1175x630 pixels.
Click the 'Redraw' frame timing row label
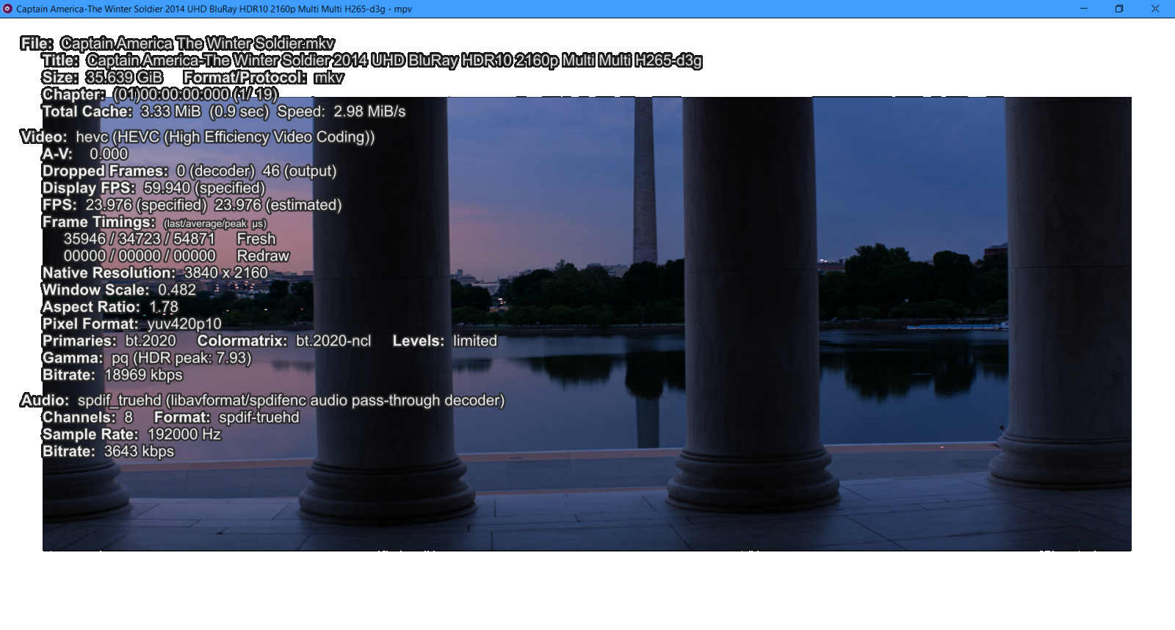(x=263, y=256)
